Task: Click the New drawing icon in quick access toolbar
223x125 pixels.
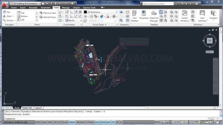Action: (x=43, y=3)
